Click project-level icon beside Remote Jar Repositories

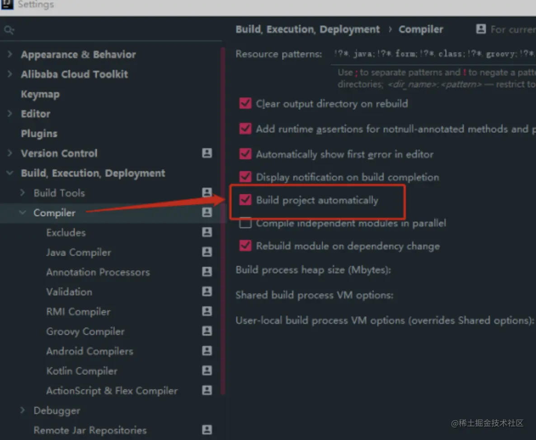coord(207,430)
